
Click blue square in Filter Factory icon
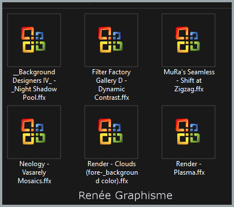coord(117,36)
